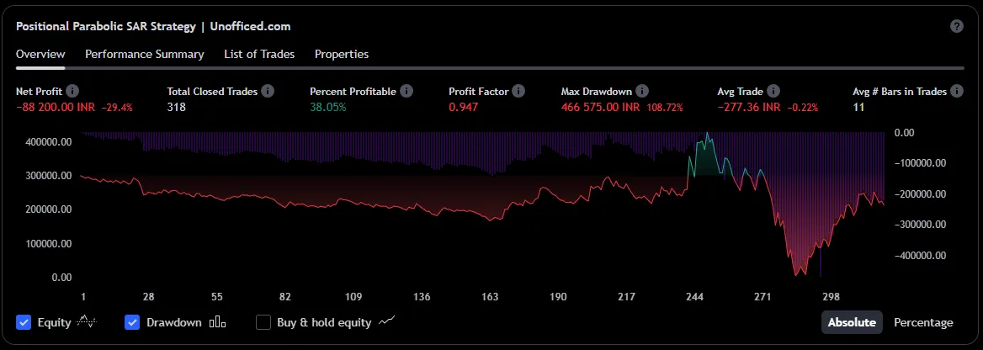Click Avg # Bars in Trades info icon
The width and height of the screenshot is (983, 350).
957,91
